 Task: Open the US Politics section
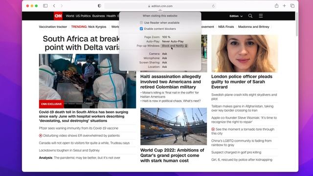point(83,16)
